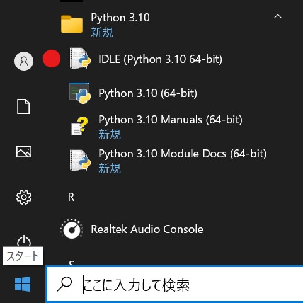
Task: Click the R alphabet section header
Action: click(71, 197)
